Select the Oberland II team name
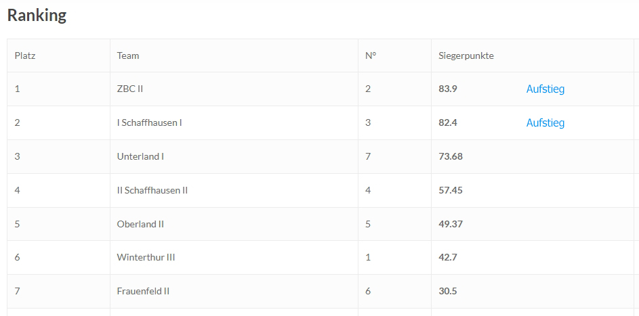 [140, 224]
